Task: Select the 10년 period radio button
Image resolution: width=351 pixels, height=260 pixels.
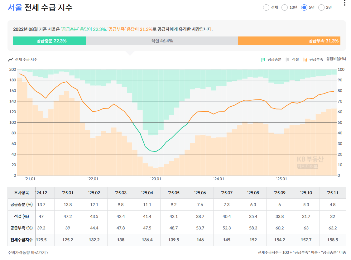Action: (285, 7)
